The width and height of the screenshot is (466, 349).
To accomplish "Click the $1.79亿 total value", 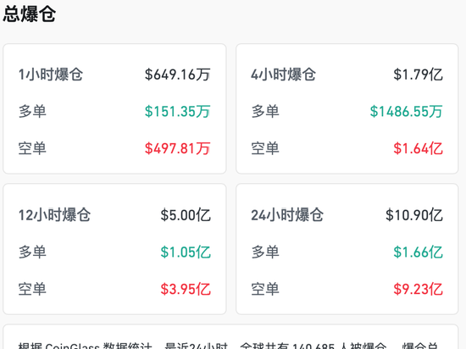I will (x=419, y=75).
